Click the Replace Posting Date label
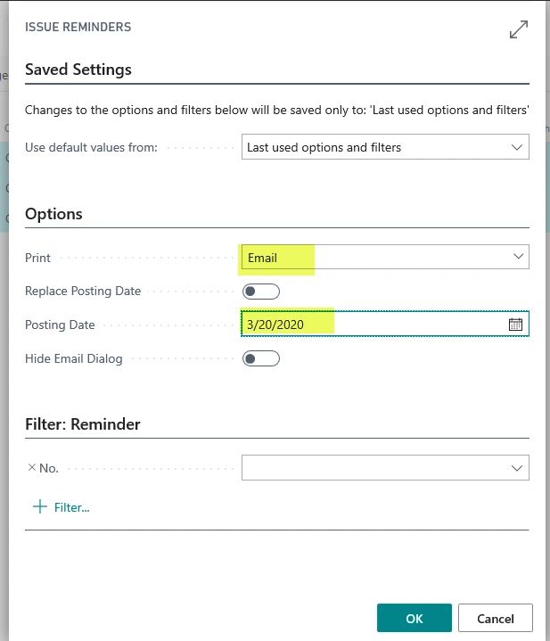The width and height of the screenshot is (550, 641). pos(83,292)
